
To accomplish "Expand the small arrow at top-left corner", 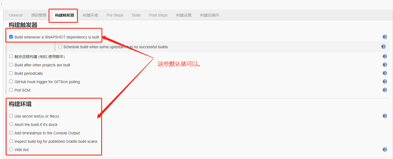I will 1,4.
